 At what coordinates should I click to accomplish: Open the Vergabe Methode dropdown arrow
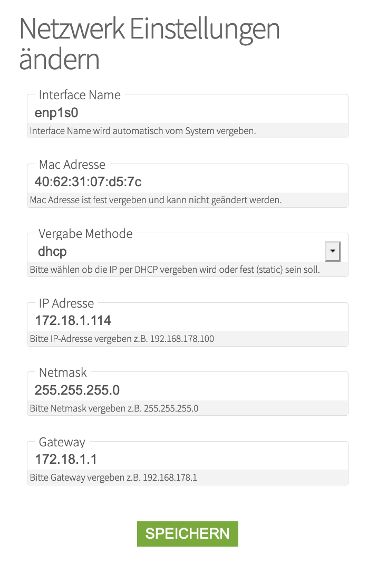click(x=332, y=252)
